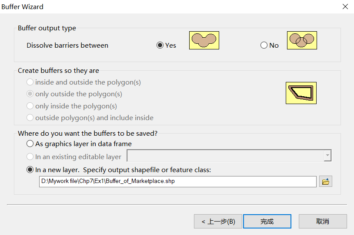Choose outside polygon(s) and include inside
Screen dimensions: 354x235
point(30,117)
